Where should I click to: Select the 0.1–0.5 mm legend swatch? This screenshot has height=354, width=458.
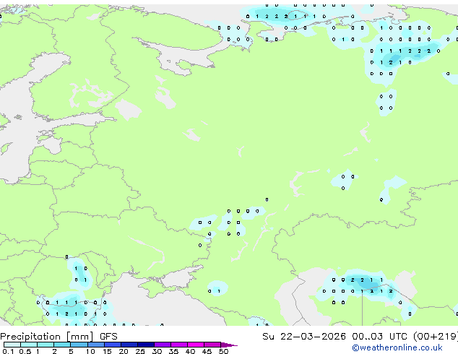12,345
